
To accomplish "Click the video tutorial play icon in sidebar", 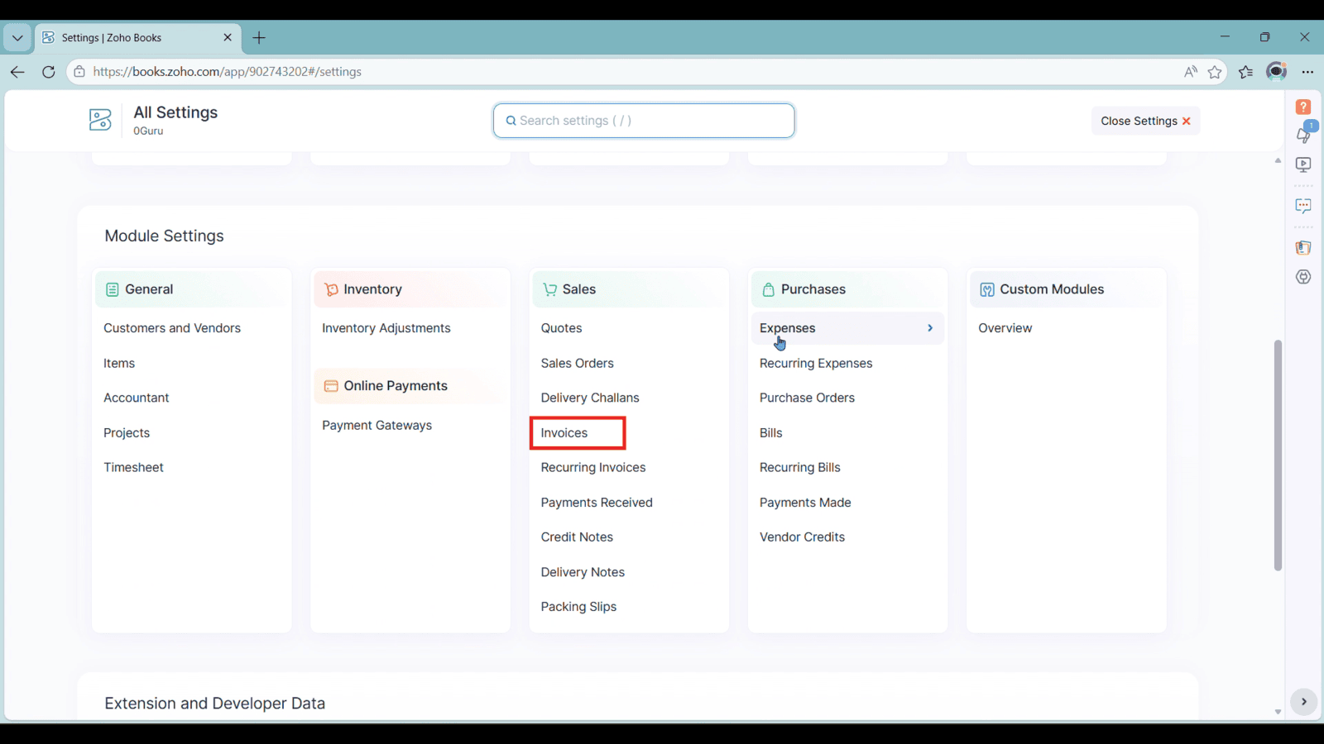I will click(x=1303, y=165).
